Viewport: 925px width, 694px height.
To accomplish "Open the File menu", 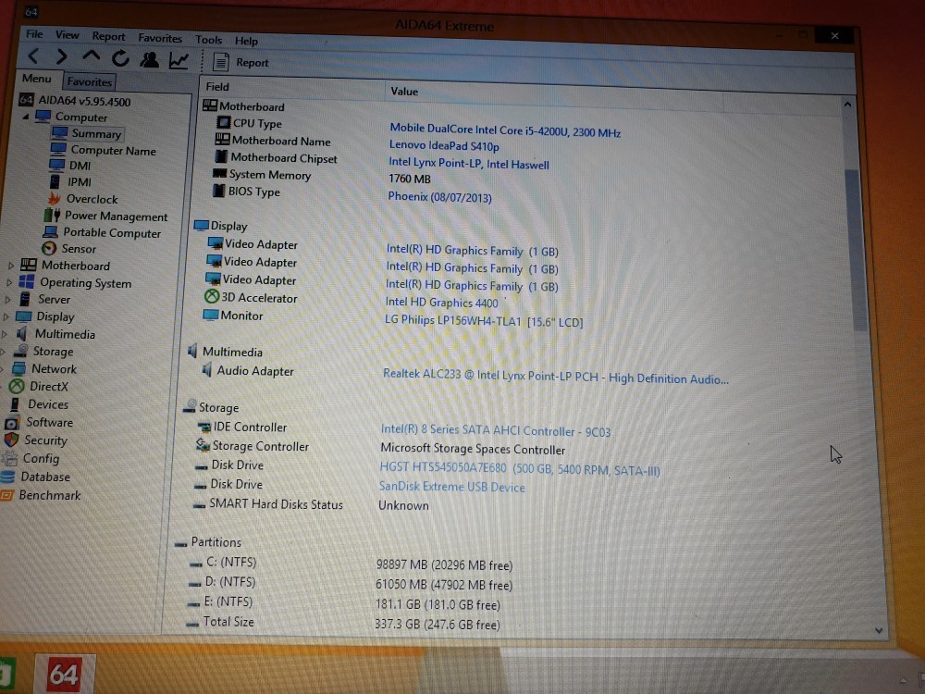I will pos(34,34).
